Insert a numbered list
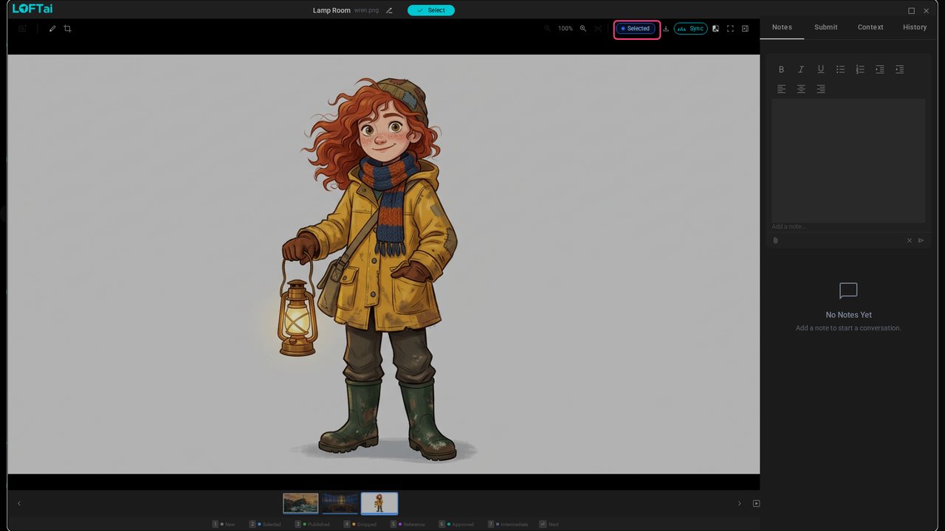Viewport: 945px width, 531px height. point(860,69)
